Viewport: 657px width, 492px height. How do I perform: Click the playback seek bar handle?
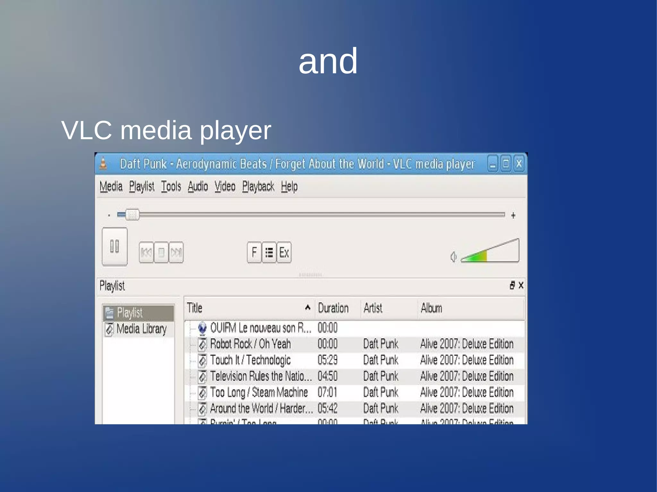[132, 214]
